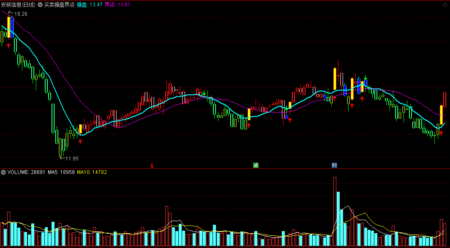Screen dimensions: 450x248
Task: Click the 安硕信息(日线) stock title
Action: [18, 5]
